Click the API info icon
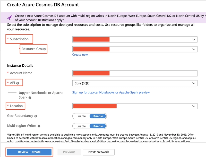Viewport: 206px width, 157px height. 18,83
